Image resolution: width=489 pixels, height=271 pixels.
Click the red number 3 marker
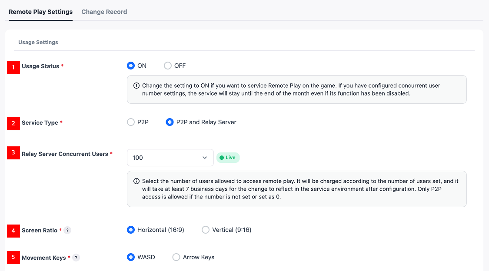click(13, 153)
